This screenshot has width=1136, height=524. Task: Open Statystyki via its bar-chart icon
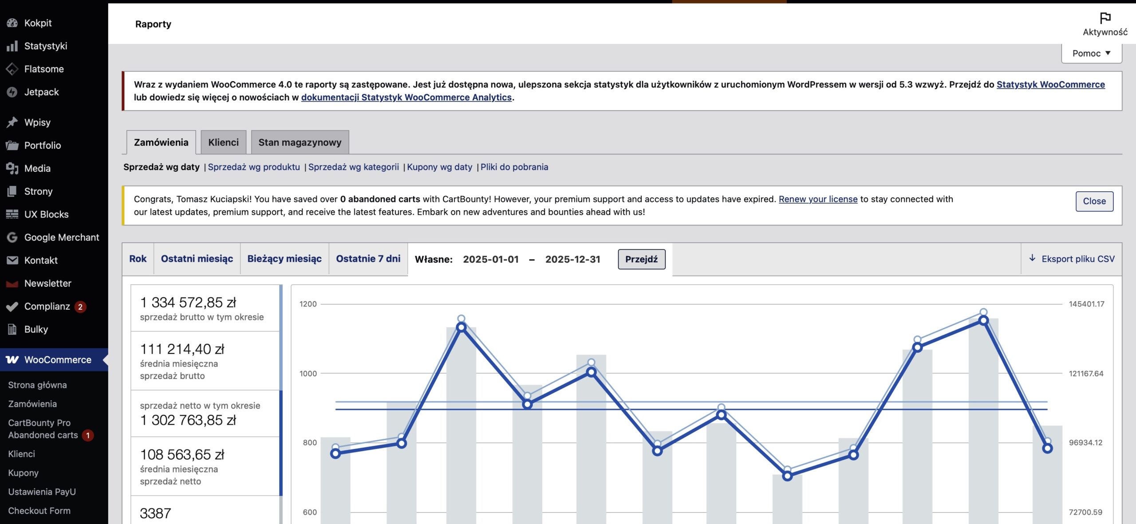coord(12,46)
